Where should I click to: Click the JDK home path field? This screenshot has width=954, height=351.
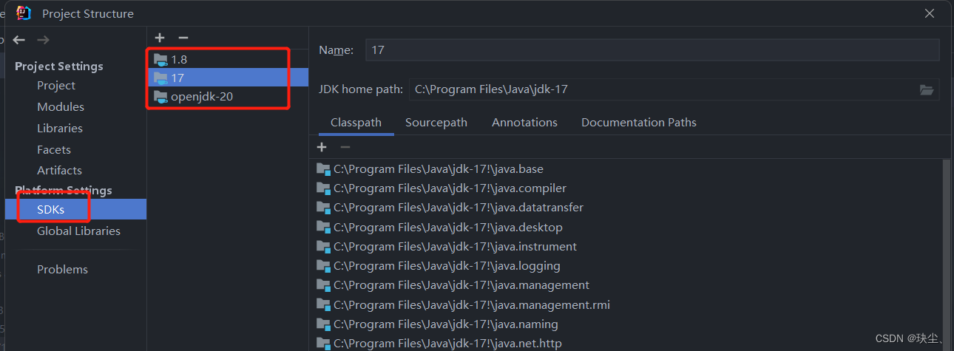pos(663,89)
